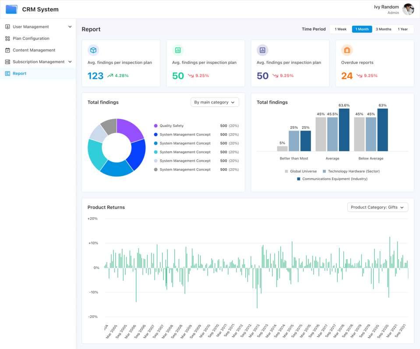This screenshot has height=349, width=420.
Task: Click the blue folder CRM System logo
Action: click(x=11, y=9)
